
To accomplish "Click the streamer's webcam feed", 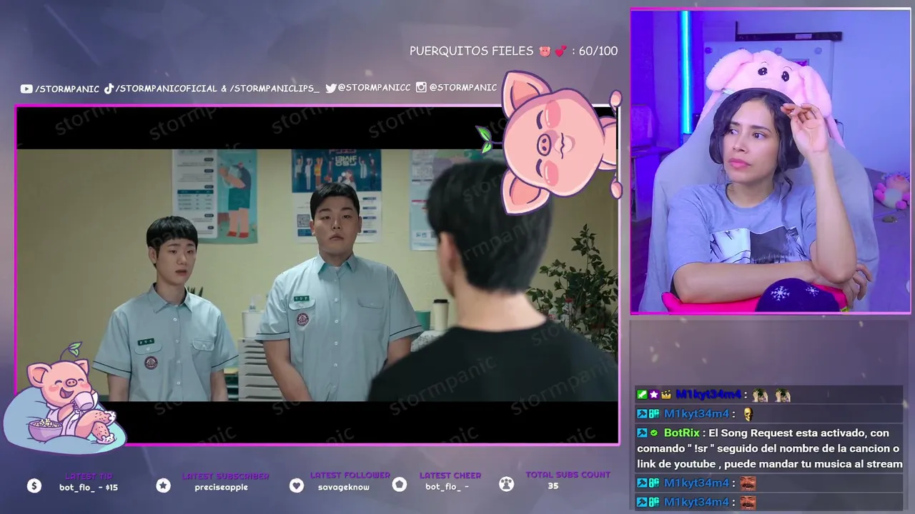I will 771,161.
